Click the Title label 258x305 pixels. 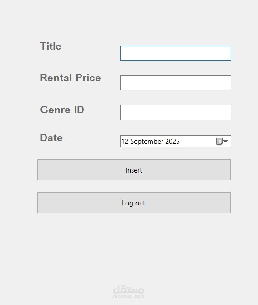coord(51,46)
